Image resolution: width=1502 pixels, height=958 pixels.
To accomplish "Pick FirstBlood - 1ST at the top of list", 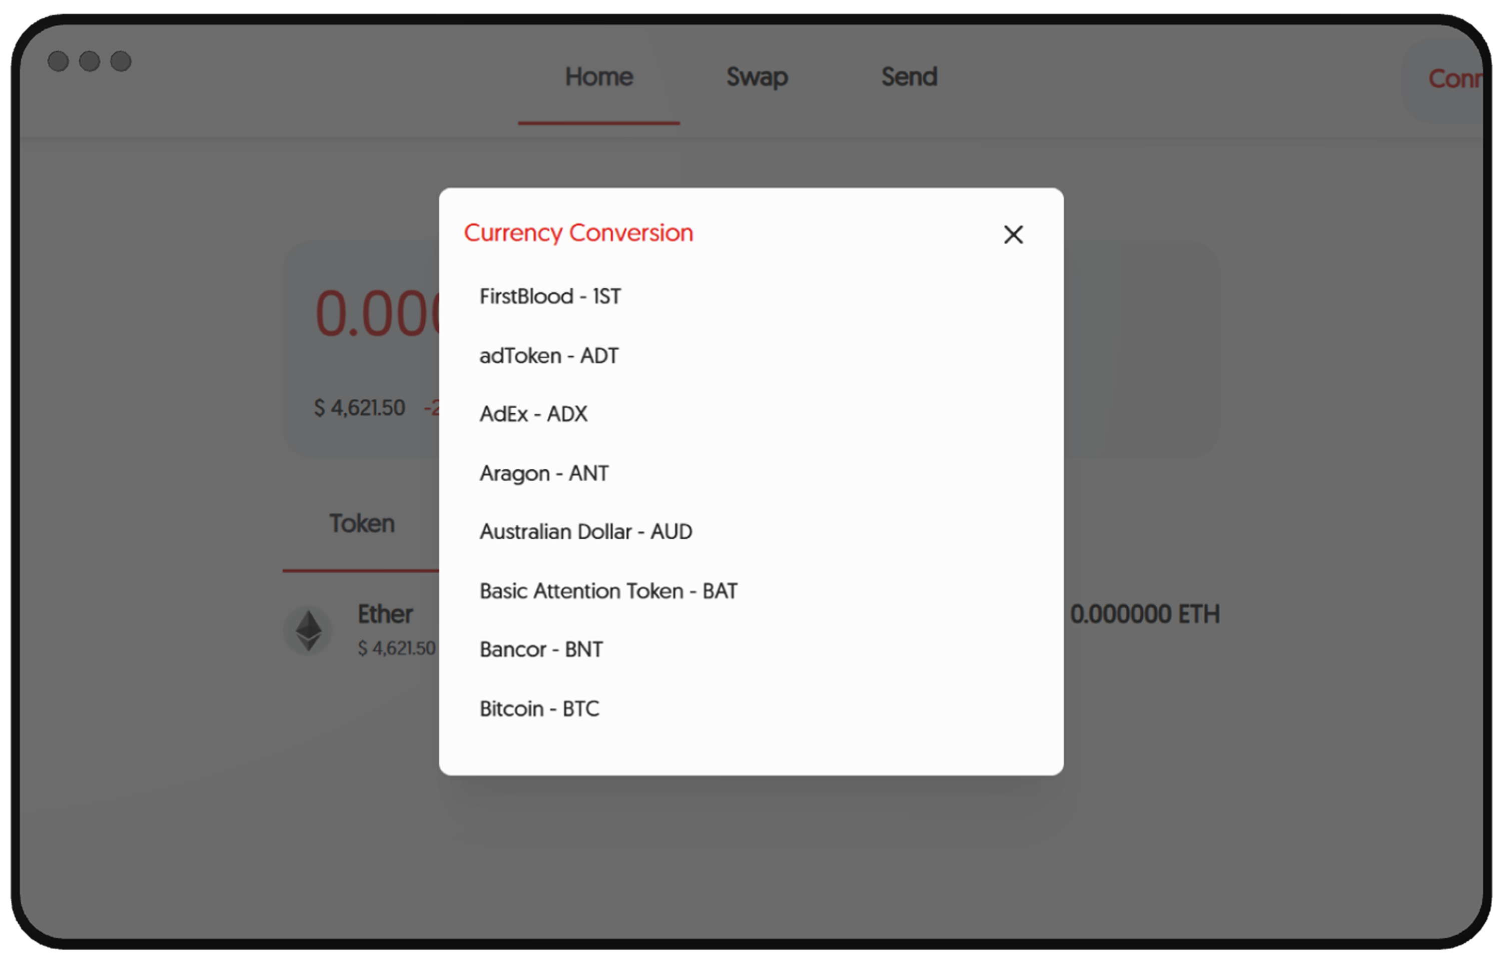I will (x=549, y=296).
